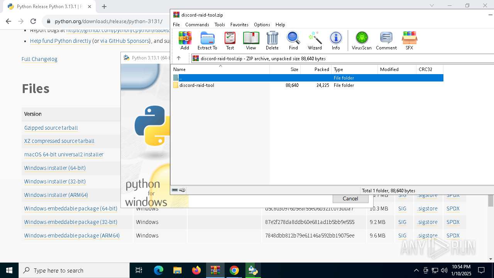The width and height of the screenshot is (494, 278).
Task: Click Cancel in the Python installer
Action: click(x=350, y=198)
